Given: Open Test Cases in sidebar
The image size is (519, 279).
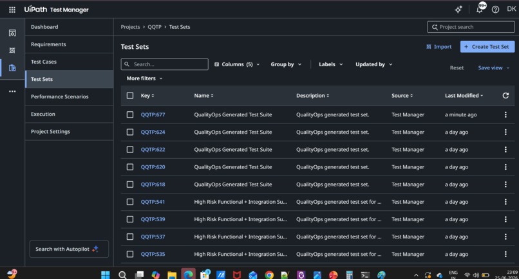Looking at the screenshot, I should (x=69, y=62).
